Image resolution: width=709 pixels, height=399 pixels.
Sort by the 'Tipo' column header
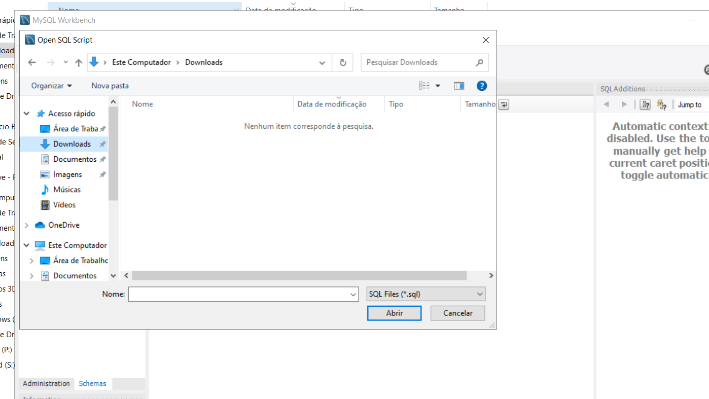[x=396, y=104]
